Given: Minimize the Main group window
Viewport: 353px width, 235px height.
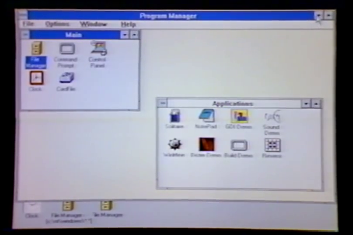Looking at the screenshot, I should tap(125, 35).
